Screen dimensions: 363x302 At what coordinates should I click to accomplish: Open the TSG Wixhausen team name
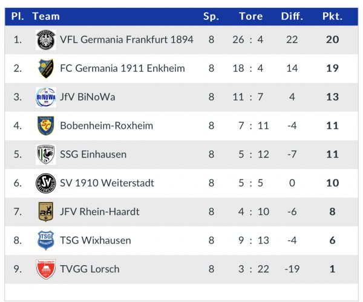pos(96,240)
